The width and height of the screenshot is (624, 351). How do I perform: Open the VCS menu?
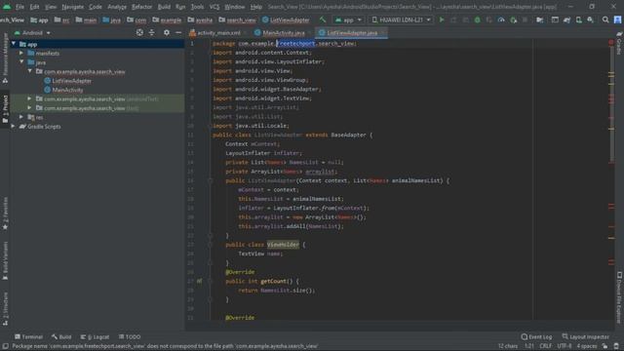pyautogui.click(x=214, y=7)
